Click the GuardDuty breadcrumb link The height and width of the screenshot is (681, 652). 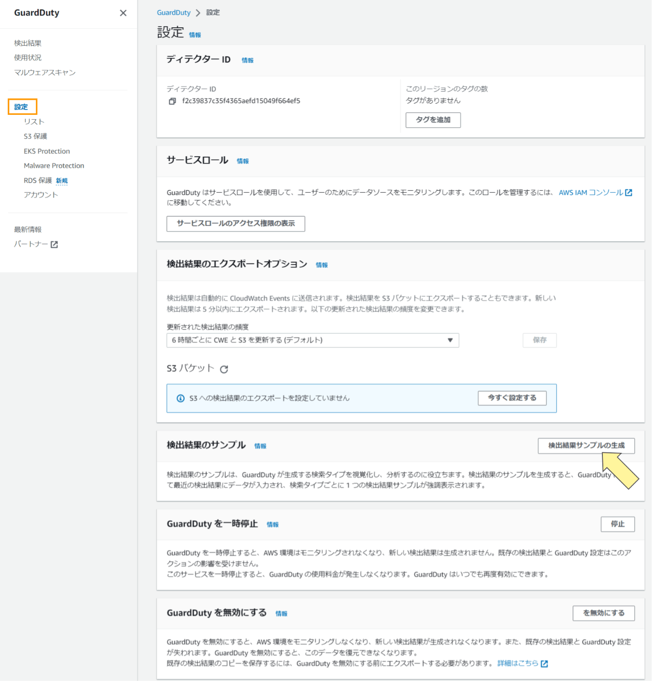pos(174,13)
